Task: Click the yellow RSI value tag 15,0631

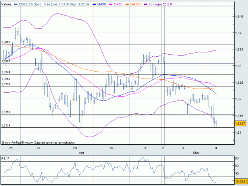Action: [x=241, y=181]
